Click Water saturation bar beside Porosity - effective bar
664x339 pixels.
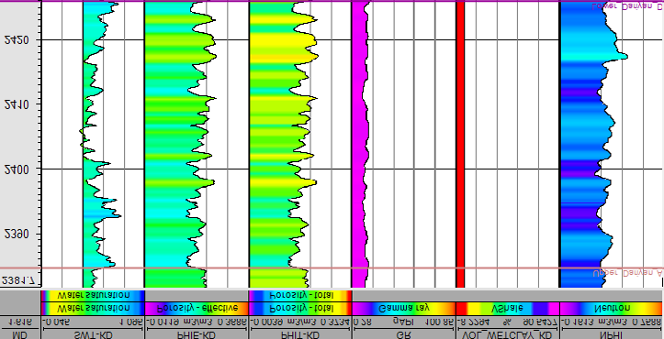[x=93, y=308]
